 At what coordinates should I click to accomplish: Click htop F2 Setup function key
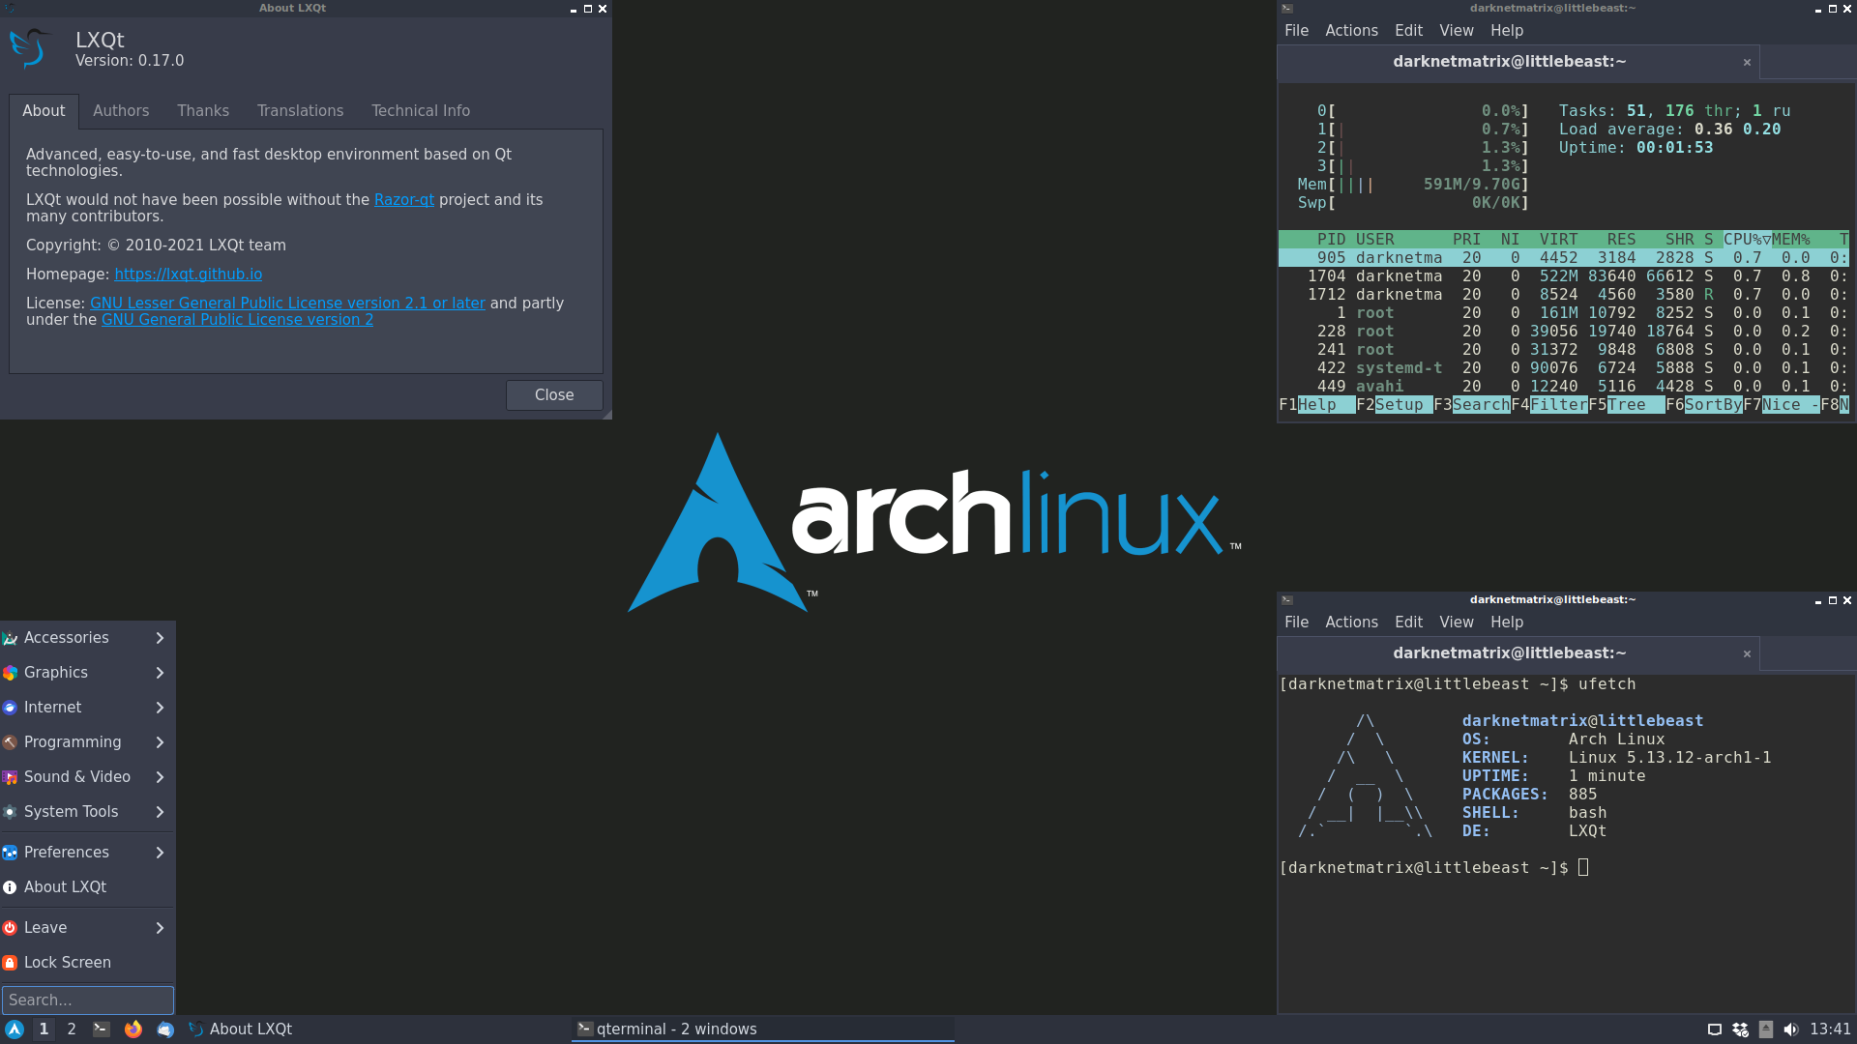pos(1394,405)
